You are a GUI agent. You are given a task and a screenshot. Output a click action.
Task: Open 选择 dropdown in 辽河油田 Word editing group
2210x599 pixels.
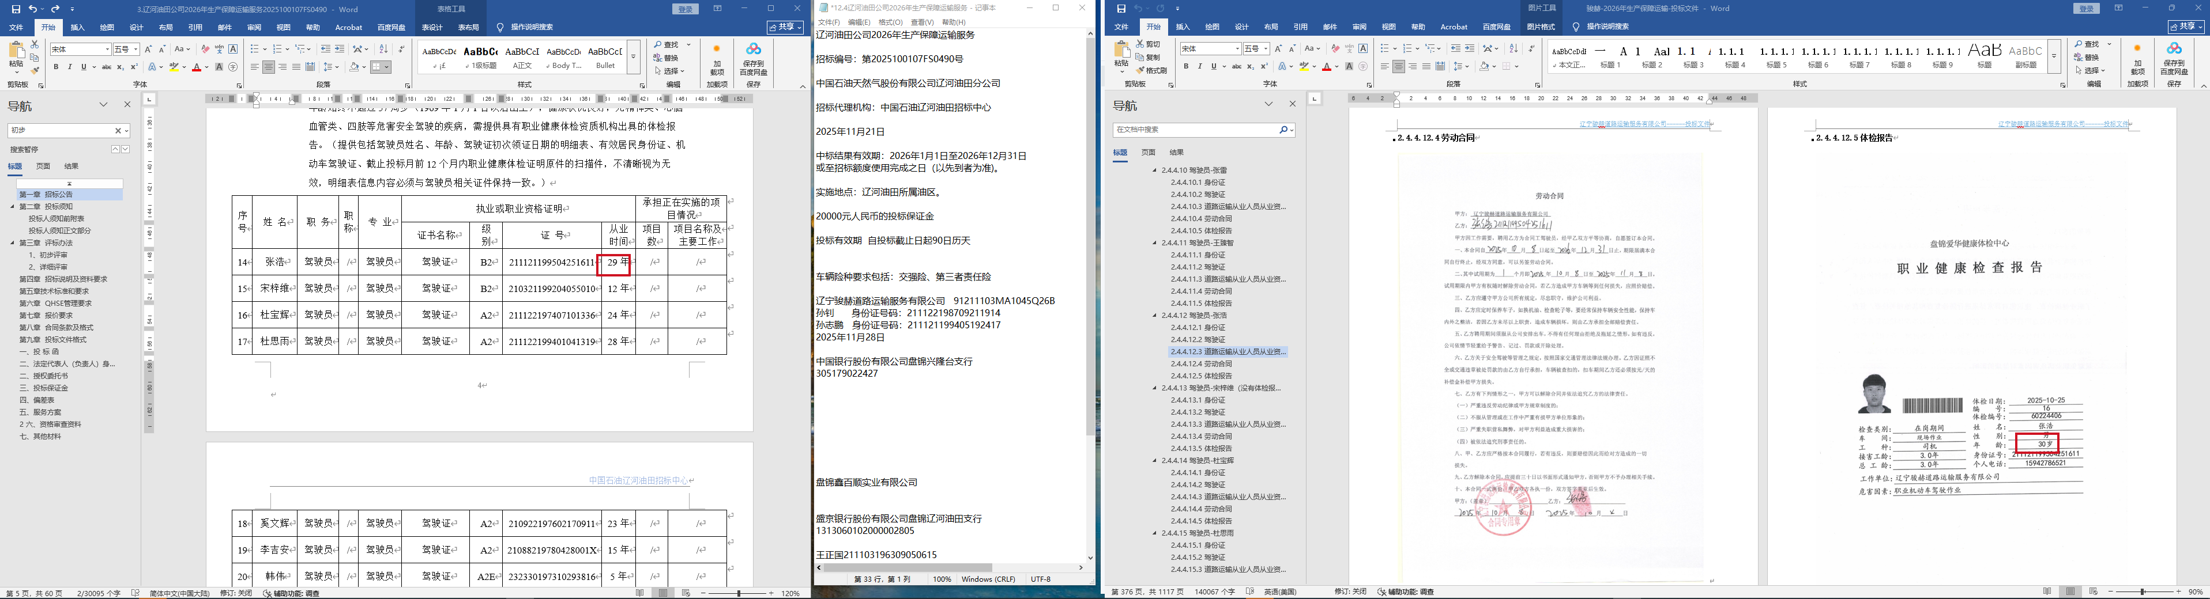669,71
